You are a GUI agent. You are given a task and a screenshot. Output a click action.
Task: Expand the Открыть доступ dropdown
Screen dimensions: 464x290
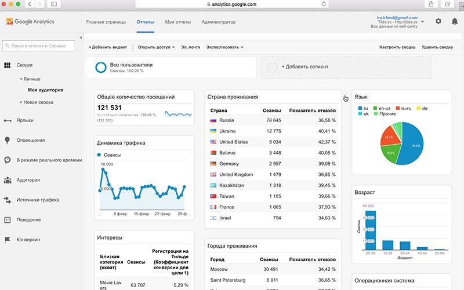(x=157, y=47)
